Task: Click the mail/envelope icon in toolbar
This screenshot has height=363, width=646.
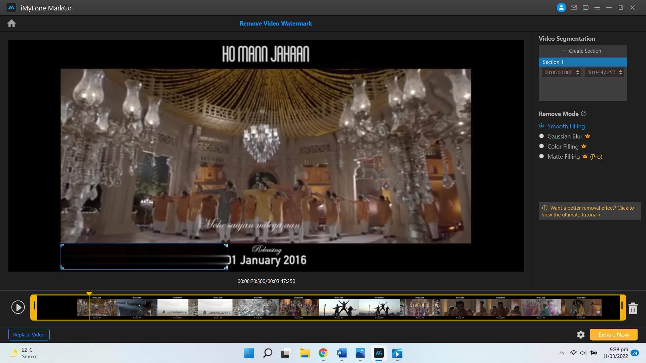Action: [x=574, y=7]
